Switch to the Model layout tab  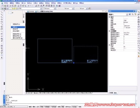[36, 93]
